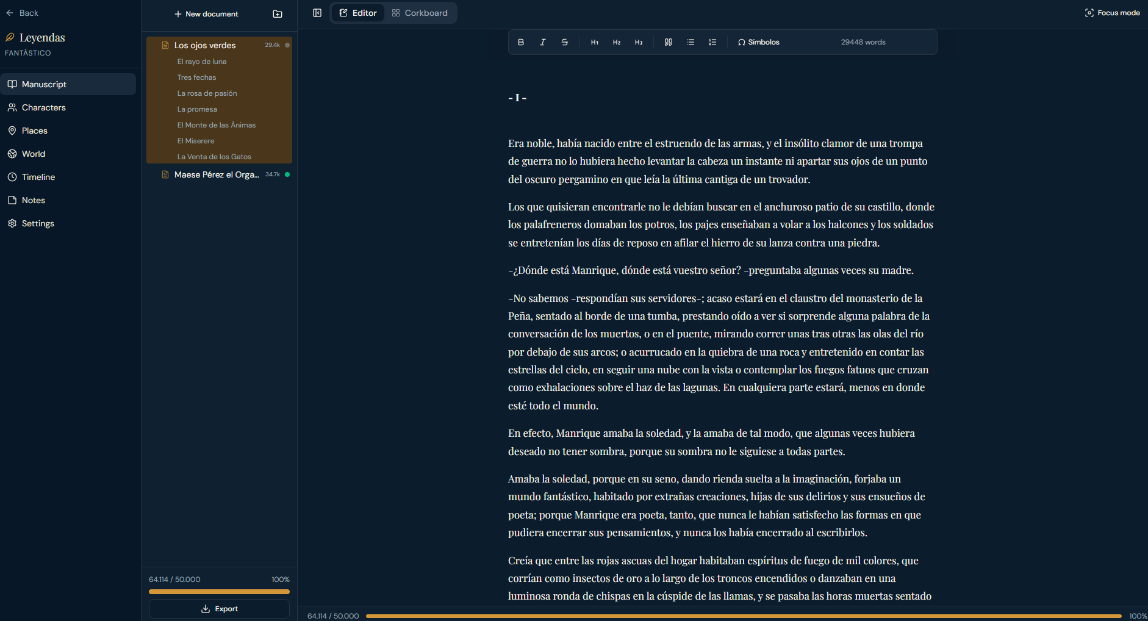Go Back to project list
The width and height of the screenshot is (1148, 621).
click(23, 13)
